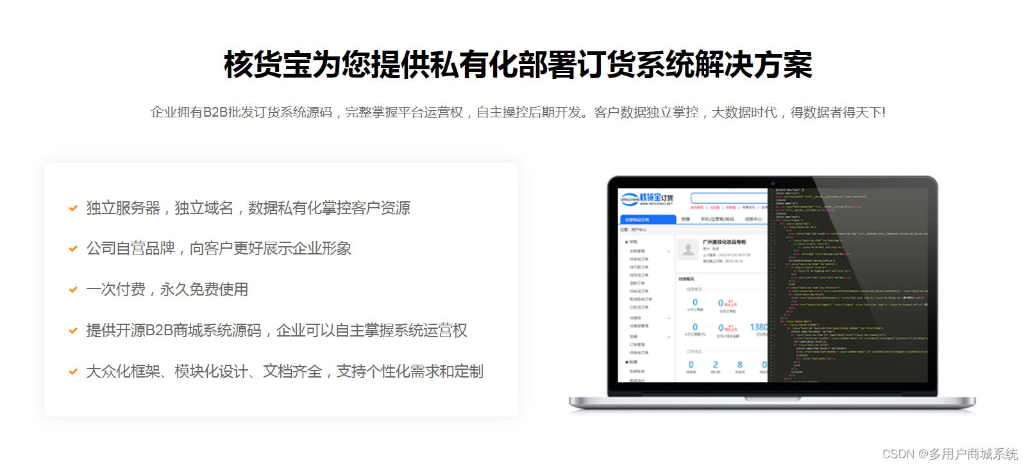Click the text 公司自营品牌，向客户更好展示企业形象
The image size is (1028, 466).
[219, 249]
